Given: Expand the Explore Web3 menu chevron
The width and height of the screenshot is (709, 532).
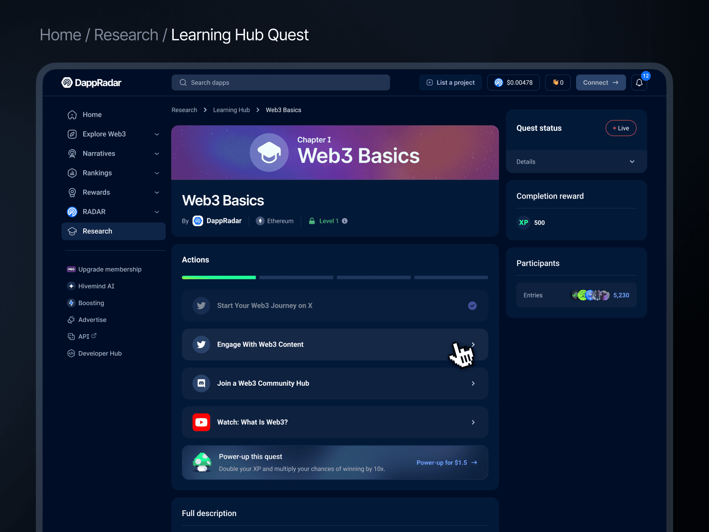Looking at the screenshot, I should pyautogui.click(x=157, y=134).
